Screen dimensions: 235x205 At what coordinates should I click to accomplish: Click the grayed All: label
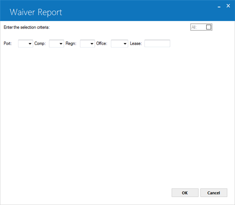coord(194,27)
